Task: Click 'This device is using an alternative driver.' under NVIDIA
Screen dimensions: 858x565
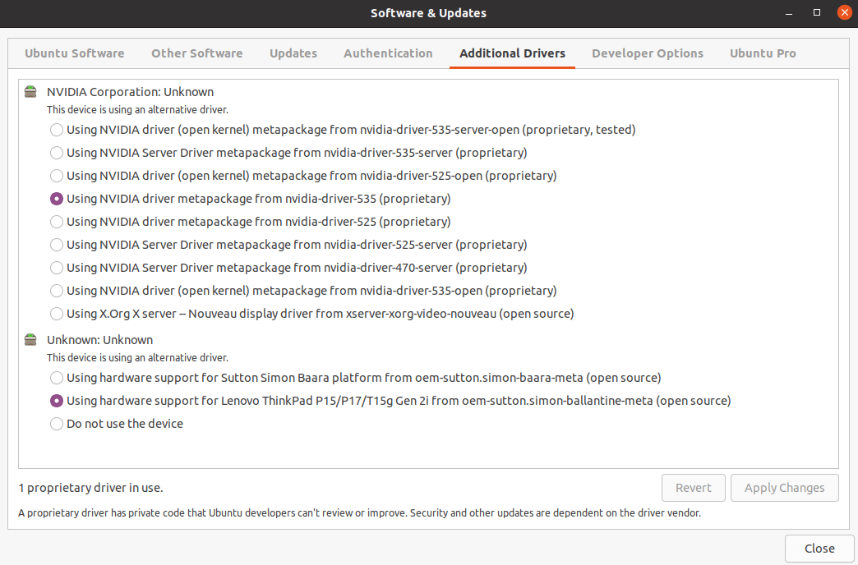Action: pyautogui.click(x=137, y=109)
